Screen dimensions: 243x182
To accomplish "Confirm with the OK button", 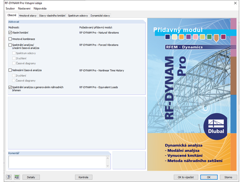I will (209, 177).
